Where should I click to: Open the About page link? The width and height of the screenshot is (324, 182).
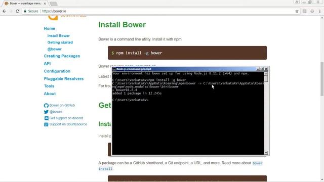pyautogui.click(x=50, y=94)
